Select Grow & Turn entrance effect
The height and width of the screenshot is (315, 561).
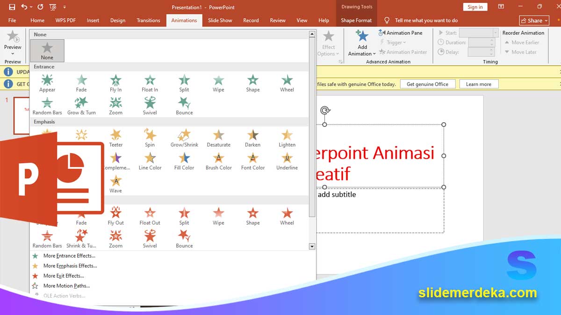click(x=81, y=106)
